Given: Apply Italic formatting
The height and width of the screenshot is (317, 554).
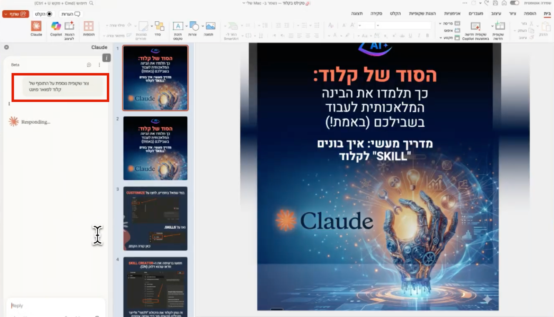Looking at the screenshot, I should [x=419, y=36].
